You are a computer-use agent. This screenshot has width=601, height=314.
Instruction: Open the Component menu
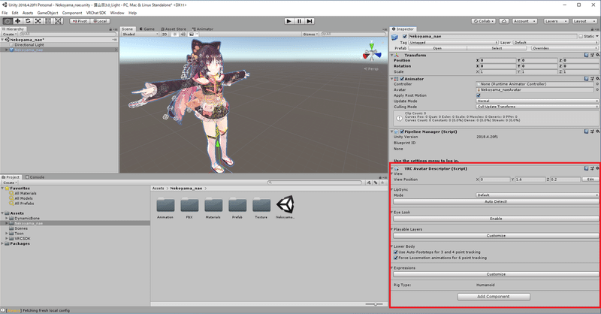coord(72,13)
